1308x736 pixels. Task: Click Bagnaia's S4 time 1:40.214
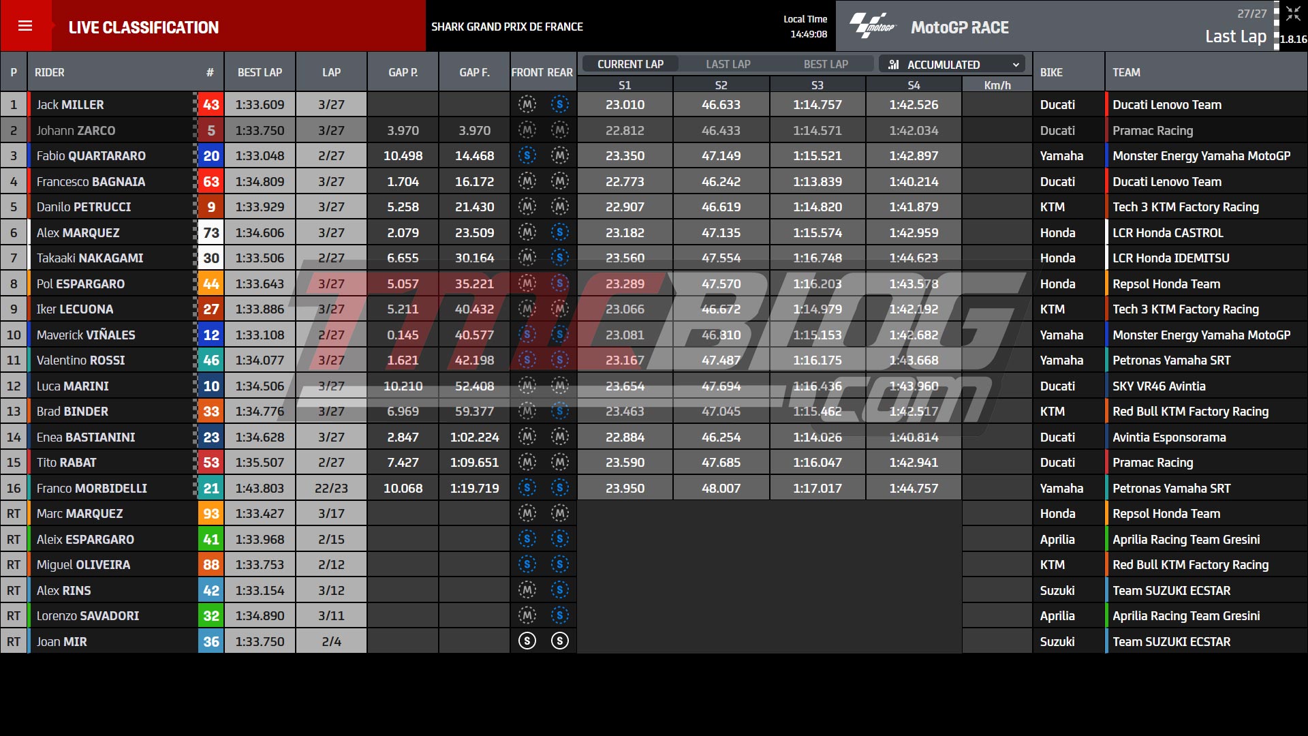click(914, 182)
